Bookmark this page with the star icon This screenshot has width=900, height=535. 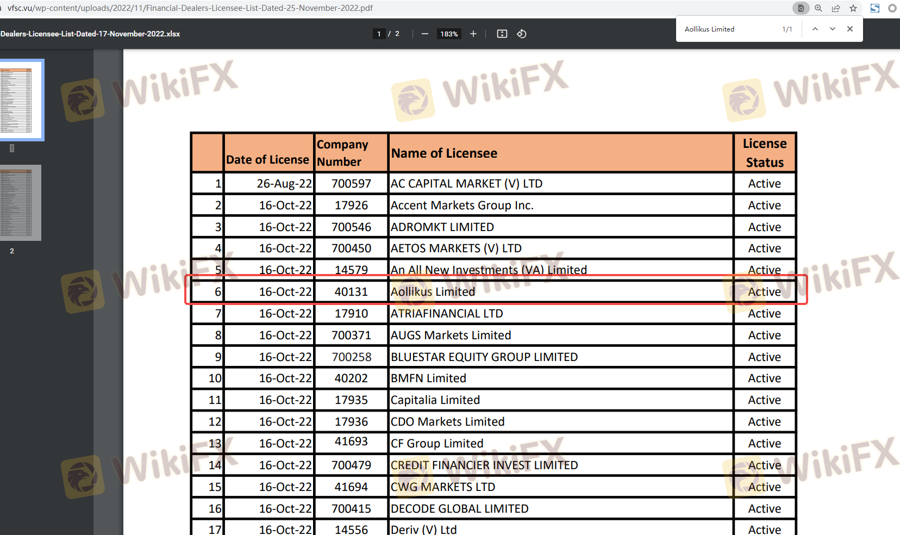point(853,8)
